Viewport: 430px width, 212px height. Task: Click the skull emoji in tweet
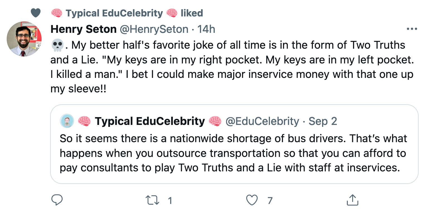(58, 45)
